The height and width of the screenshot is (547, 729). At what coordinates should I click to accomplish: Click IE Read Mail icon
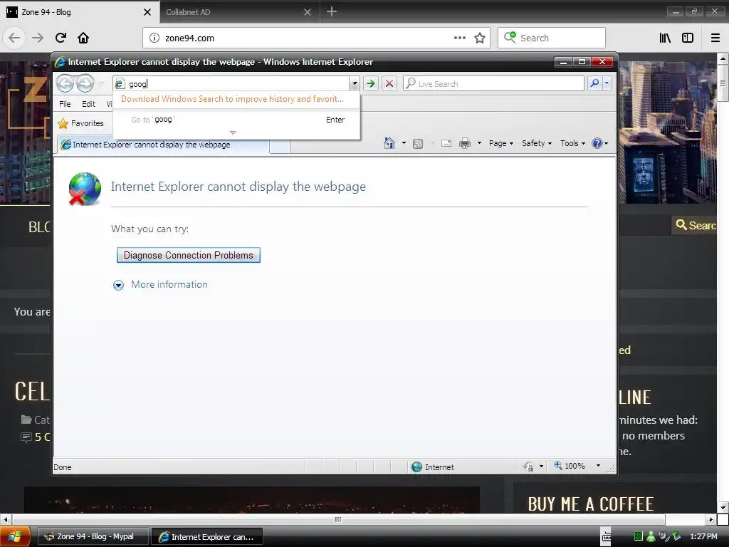[x=446, y=143]
